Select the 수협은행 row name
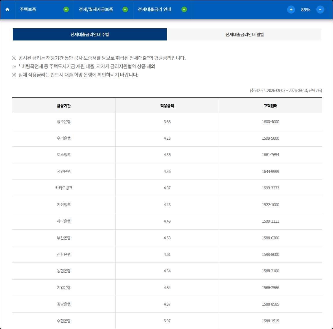This screenshot has height=329, width=333. coord(64,321)
